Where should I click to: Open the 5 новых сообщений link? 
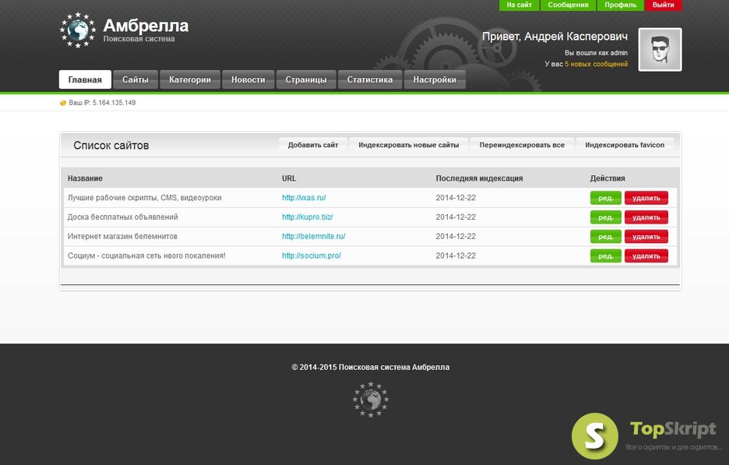(x=596, y=64)
